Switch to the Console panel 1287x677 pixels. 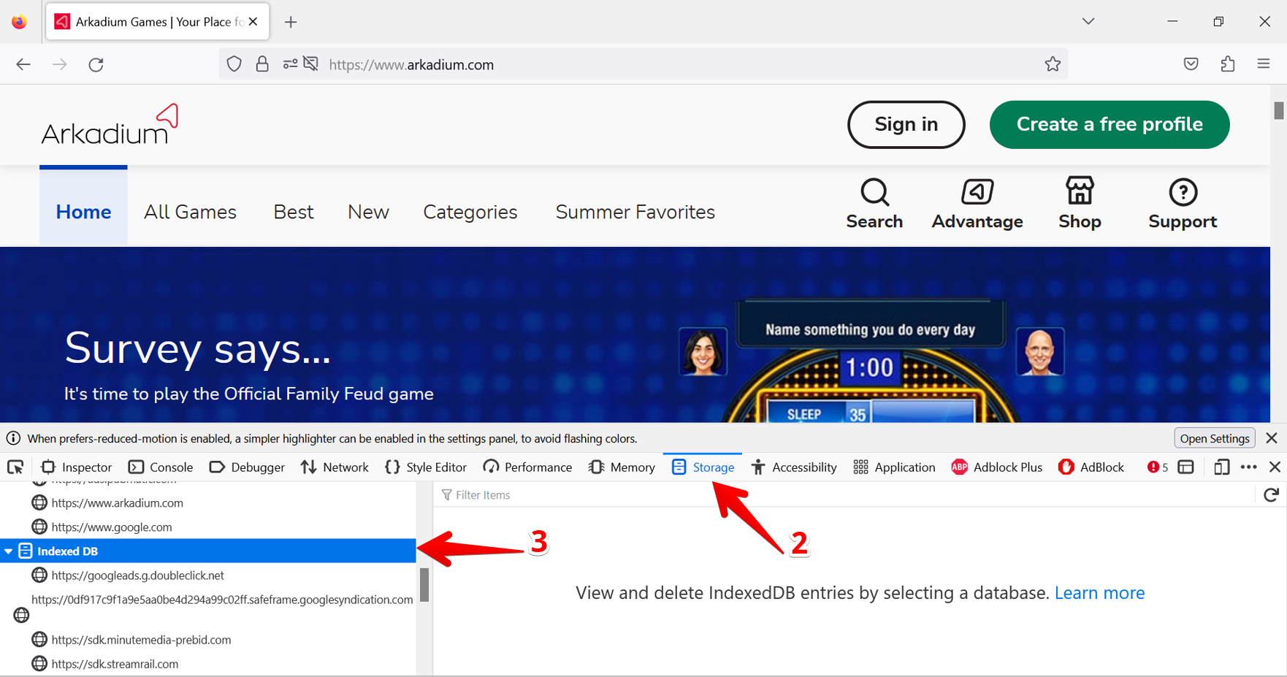pyautogui.click(x=161, y=467)
